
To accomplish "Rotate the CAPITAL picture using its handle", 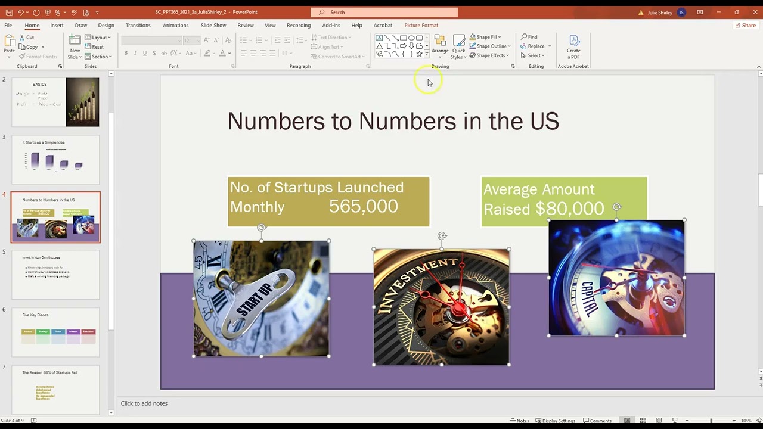I will (x=617, y=207).
